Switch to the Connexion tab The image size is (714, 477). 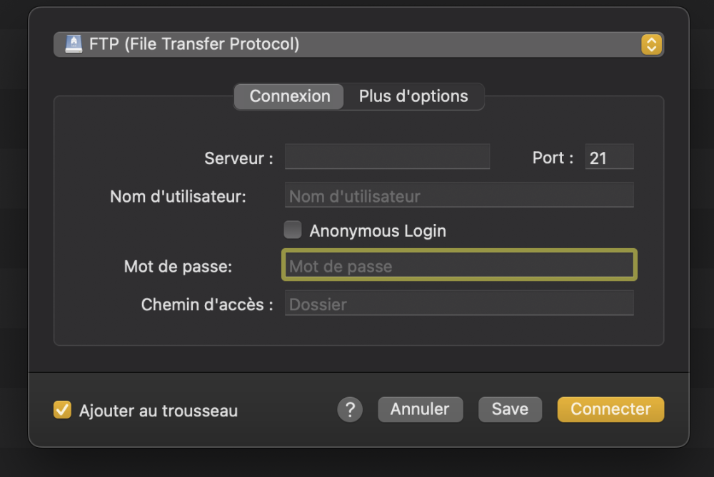point(290,96)
